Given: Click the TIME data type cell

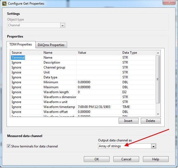Looking at the screenshot, I should (x=126, y=107).
